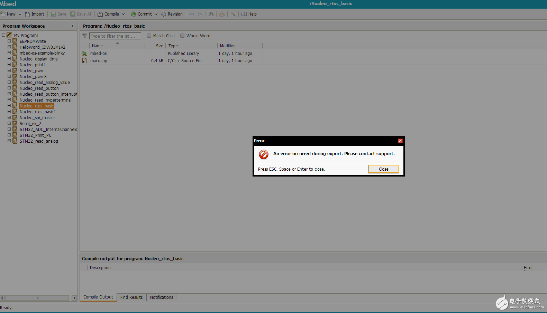The width and height of the screenshot is (547, 313).
Task: Click the Import toolbar button
Action: (35, 14)
